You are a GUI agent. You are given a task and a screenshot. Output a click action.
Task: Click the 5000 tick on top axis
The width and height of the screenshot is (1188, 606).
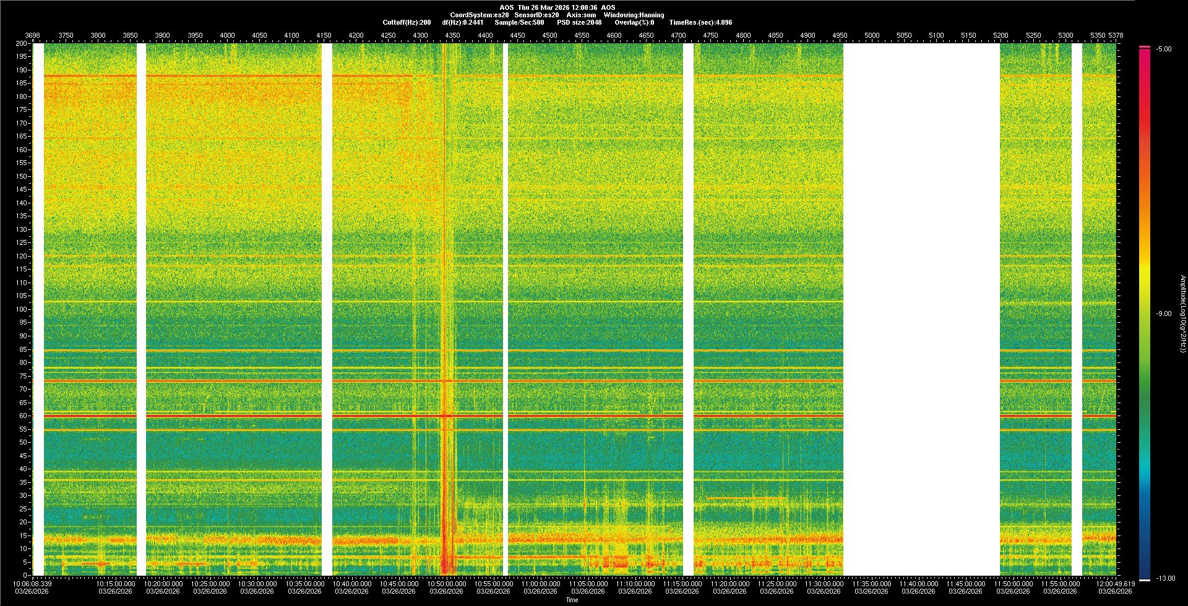point(872,35)
